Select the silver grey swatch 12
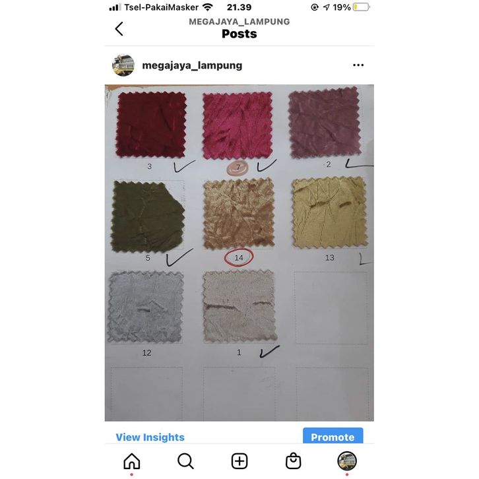 point(146,307)
